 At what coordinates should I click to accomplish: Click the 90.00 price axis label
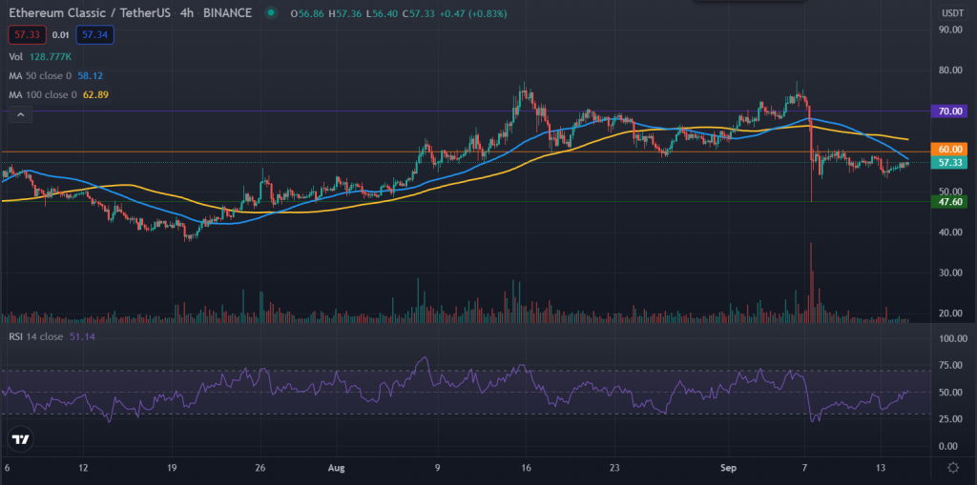(953, 30)
